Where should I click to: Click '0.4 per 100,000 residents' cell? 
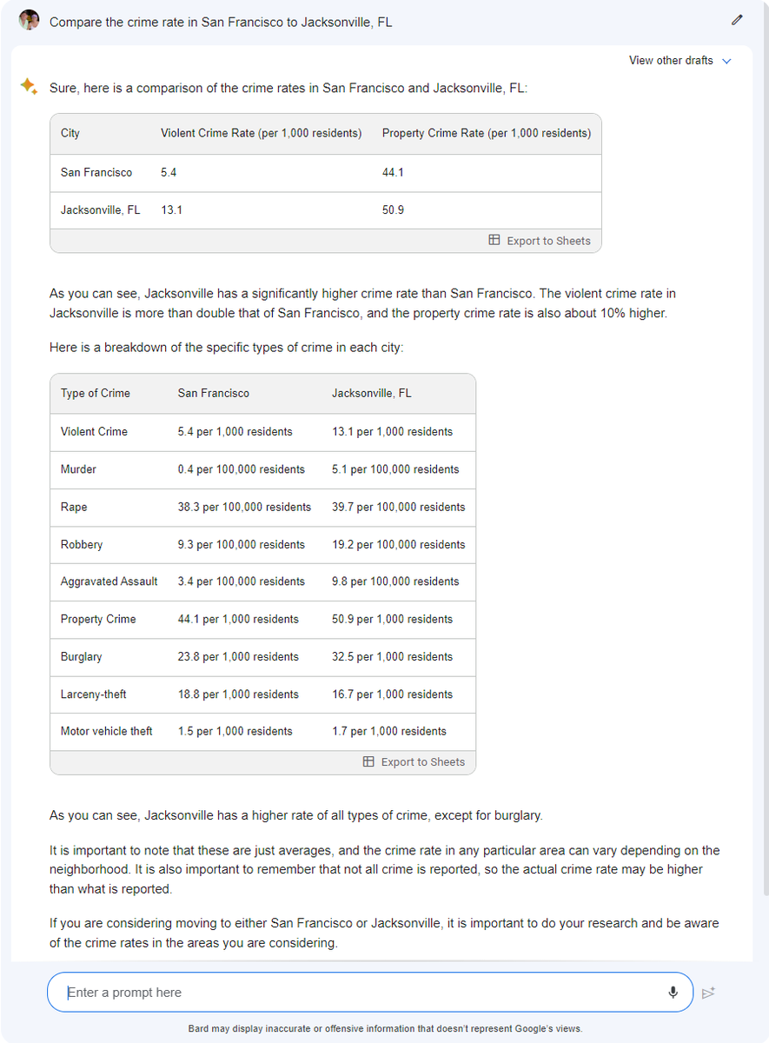point(242,469)
